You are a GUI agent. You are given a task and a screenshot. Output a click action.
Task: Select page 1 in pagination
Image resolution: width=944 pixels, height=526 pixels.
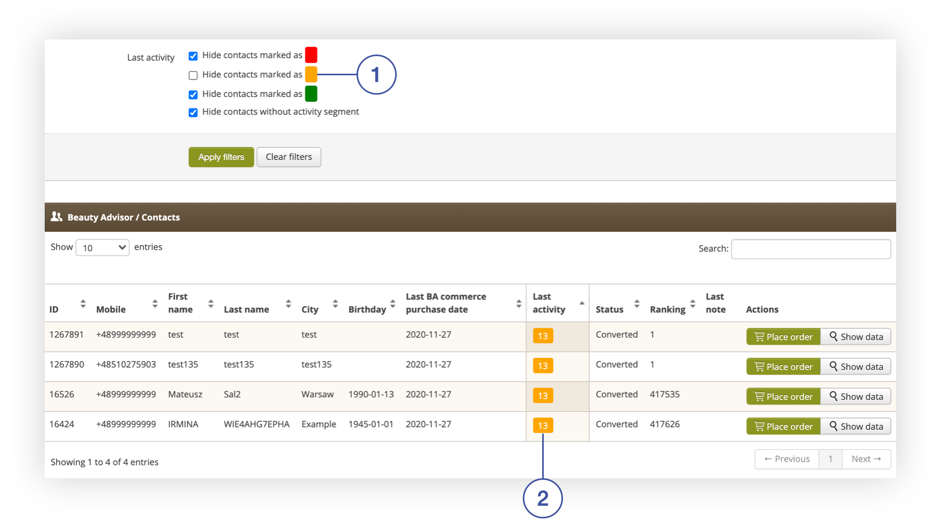[x=831, y=459]
